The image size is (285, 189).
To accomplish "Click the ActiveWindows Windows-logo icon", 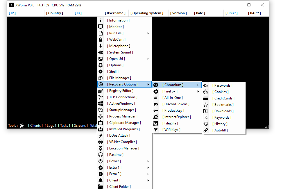I will pyautogui.click(x=101, y=104).
